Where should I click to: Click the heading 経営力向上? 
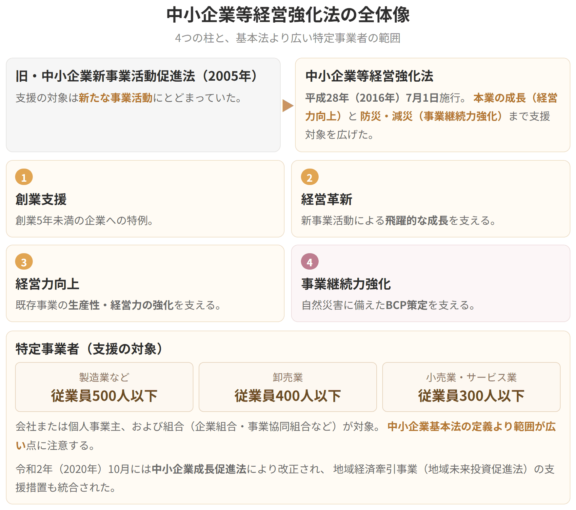[x=47, y=284]
